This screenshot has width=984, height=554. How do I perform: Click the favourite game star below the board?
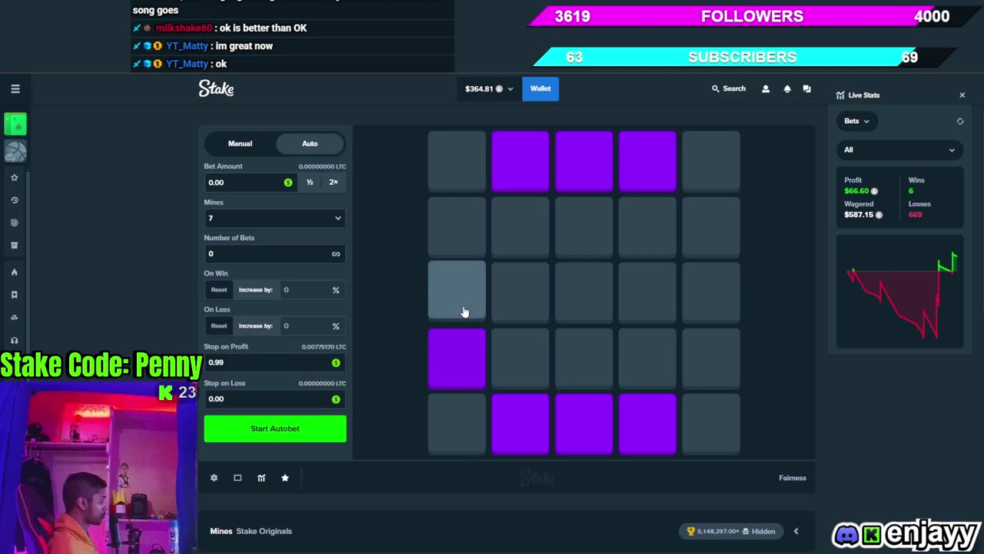tap(285, 478)
